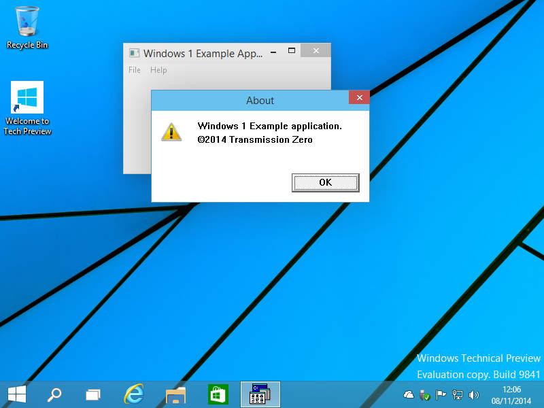The image size is (544, 408).
Task: Click the warning icon in About dialog
Action: pyautogui.click(x=171, y=132)
